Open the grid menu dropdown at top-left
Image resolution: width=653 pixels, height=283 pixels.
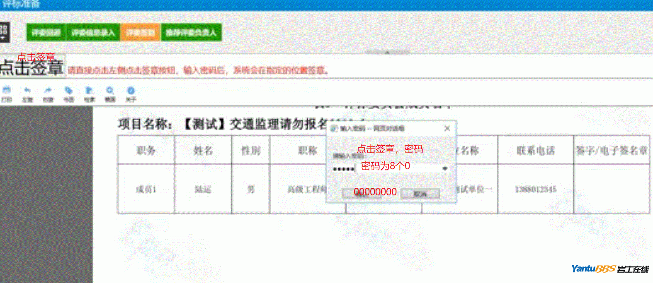(x=4, y=32)
